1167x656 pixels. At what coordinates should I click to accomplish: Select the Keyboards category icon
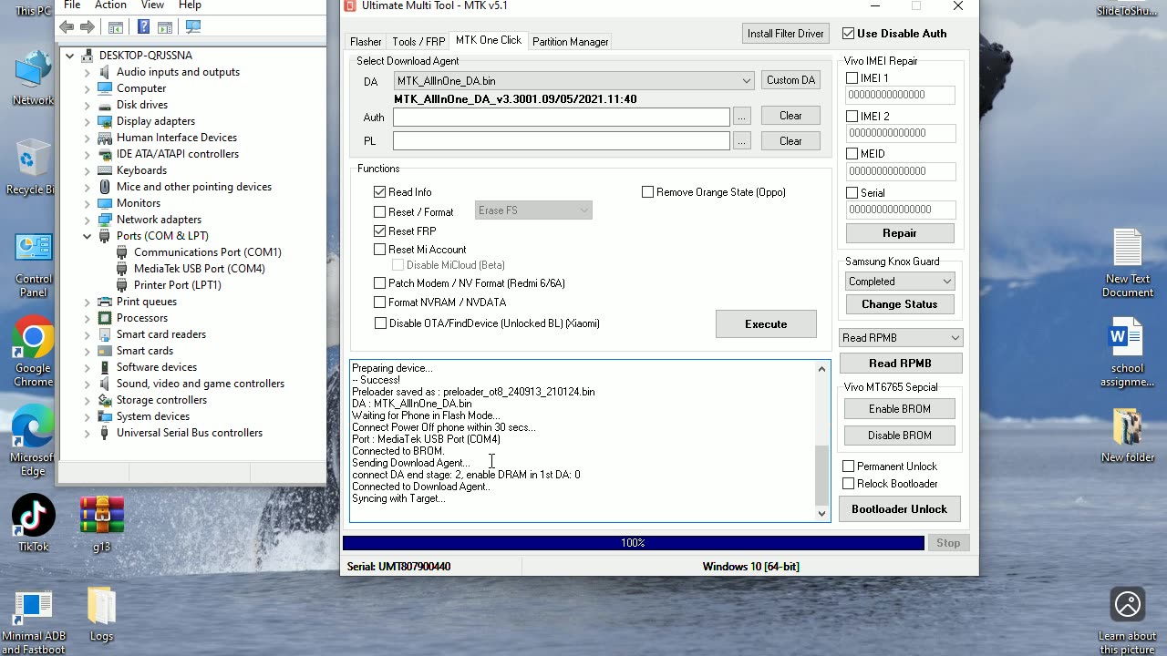[105, 170]
